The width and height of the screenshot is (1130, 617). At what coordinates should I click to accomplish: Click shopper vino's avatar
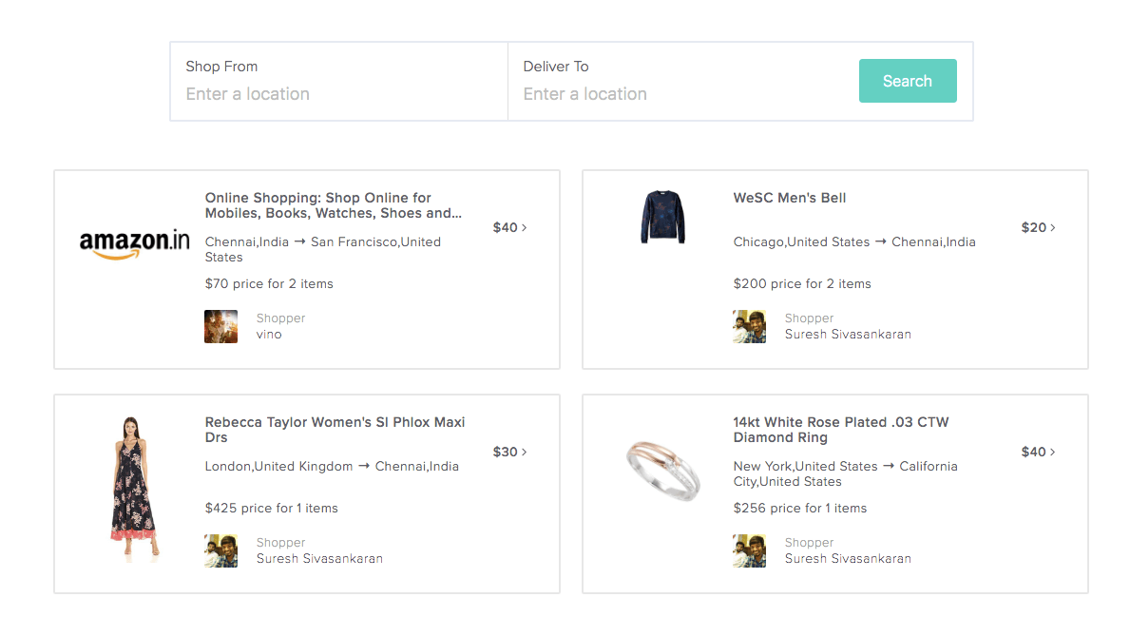click(220, 326)
